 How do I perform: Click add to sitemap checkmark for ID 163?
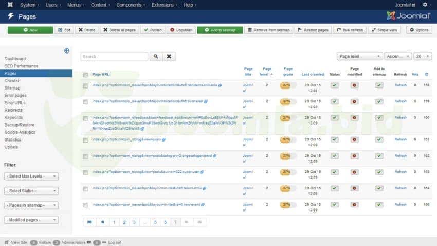[x=379, y=172]
